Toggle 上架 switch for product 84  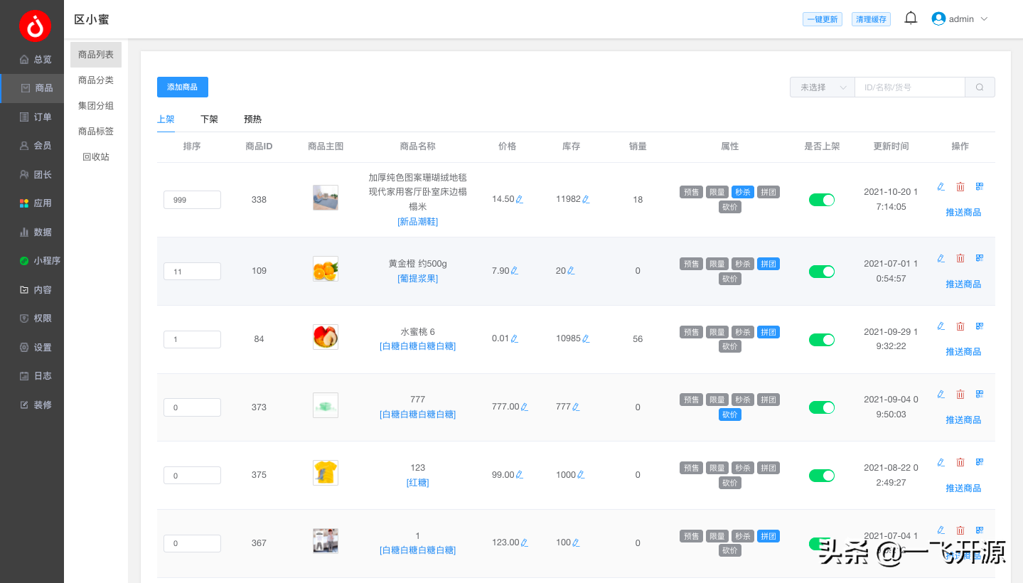822,340
